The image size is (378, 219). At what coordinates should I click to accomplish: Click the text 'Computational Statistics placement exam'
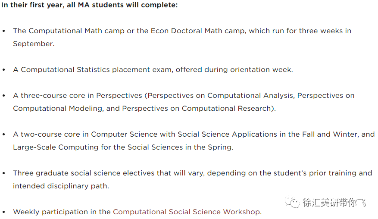coord(96,69)
